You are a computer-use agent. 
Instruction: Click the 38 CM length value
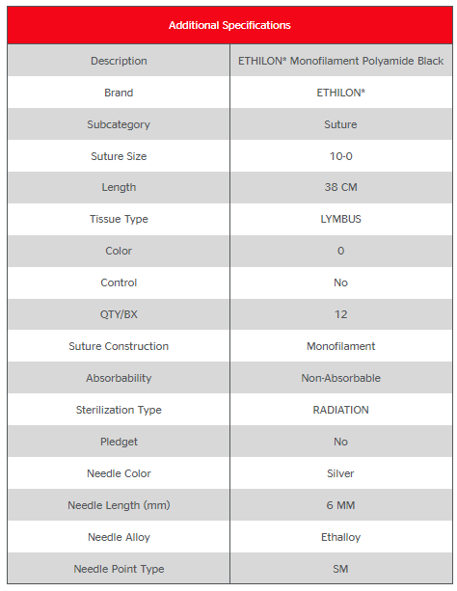point(340,187)
